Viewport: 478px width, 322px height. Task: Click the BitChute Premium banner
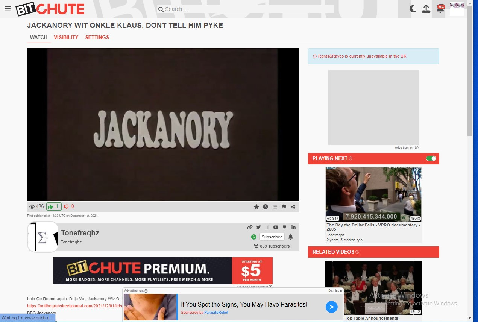pyautogui.click(x=163, y=271)
